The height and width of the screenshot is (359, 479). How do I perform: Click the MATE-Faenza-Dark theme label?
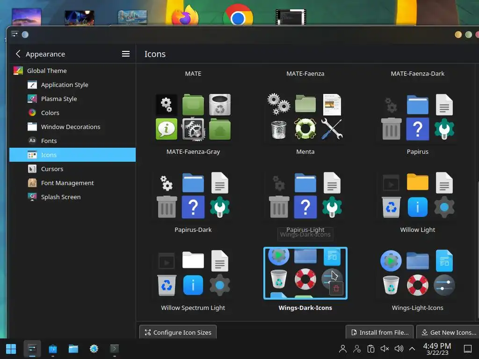418,73
